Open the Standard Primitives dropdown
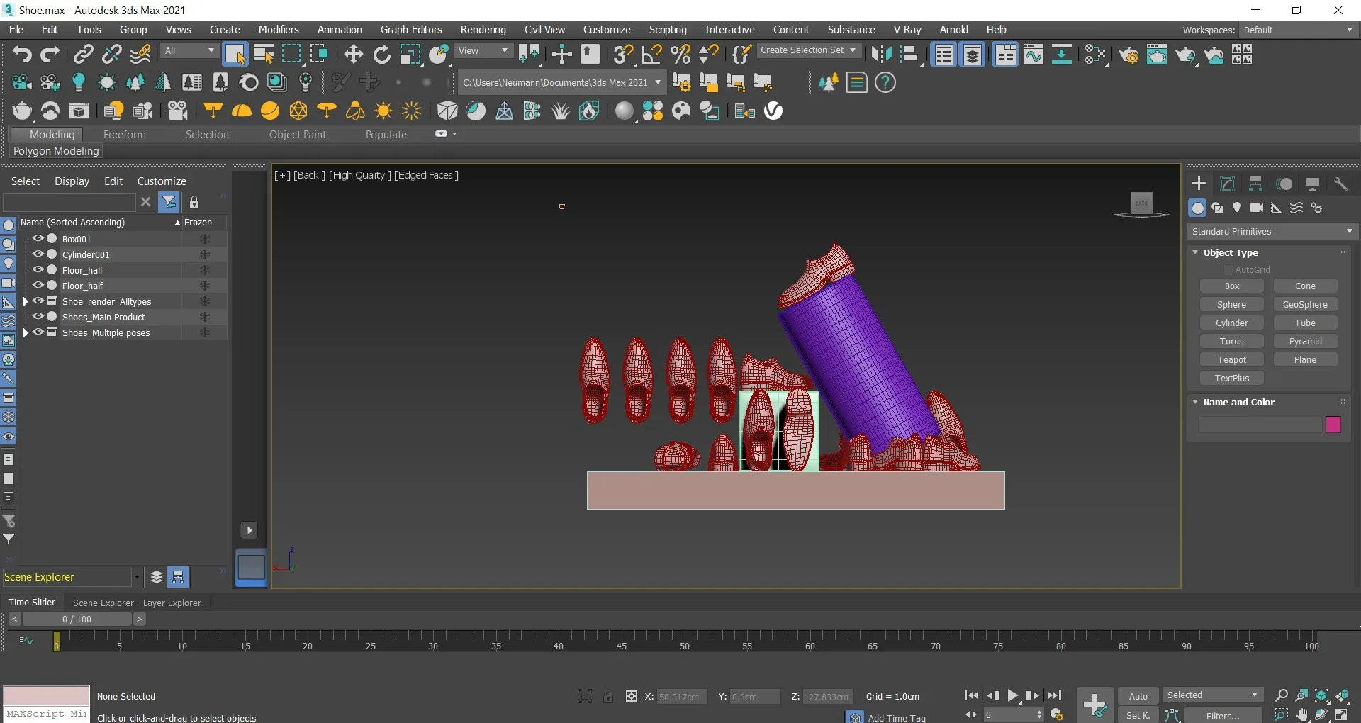 (x=1272, y=232)
